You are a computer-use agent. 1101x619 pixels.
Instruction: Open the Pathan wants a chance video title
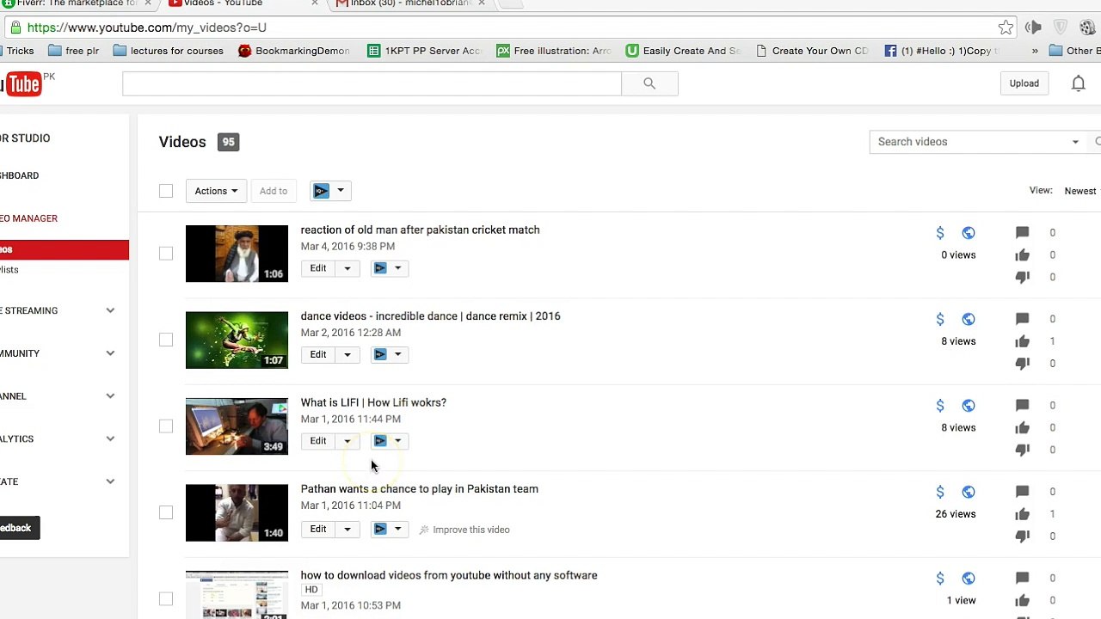[419, 489]
